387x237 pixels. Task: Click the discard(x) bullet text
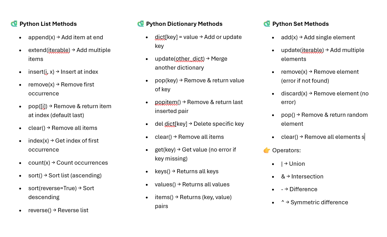pos(325,93)
